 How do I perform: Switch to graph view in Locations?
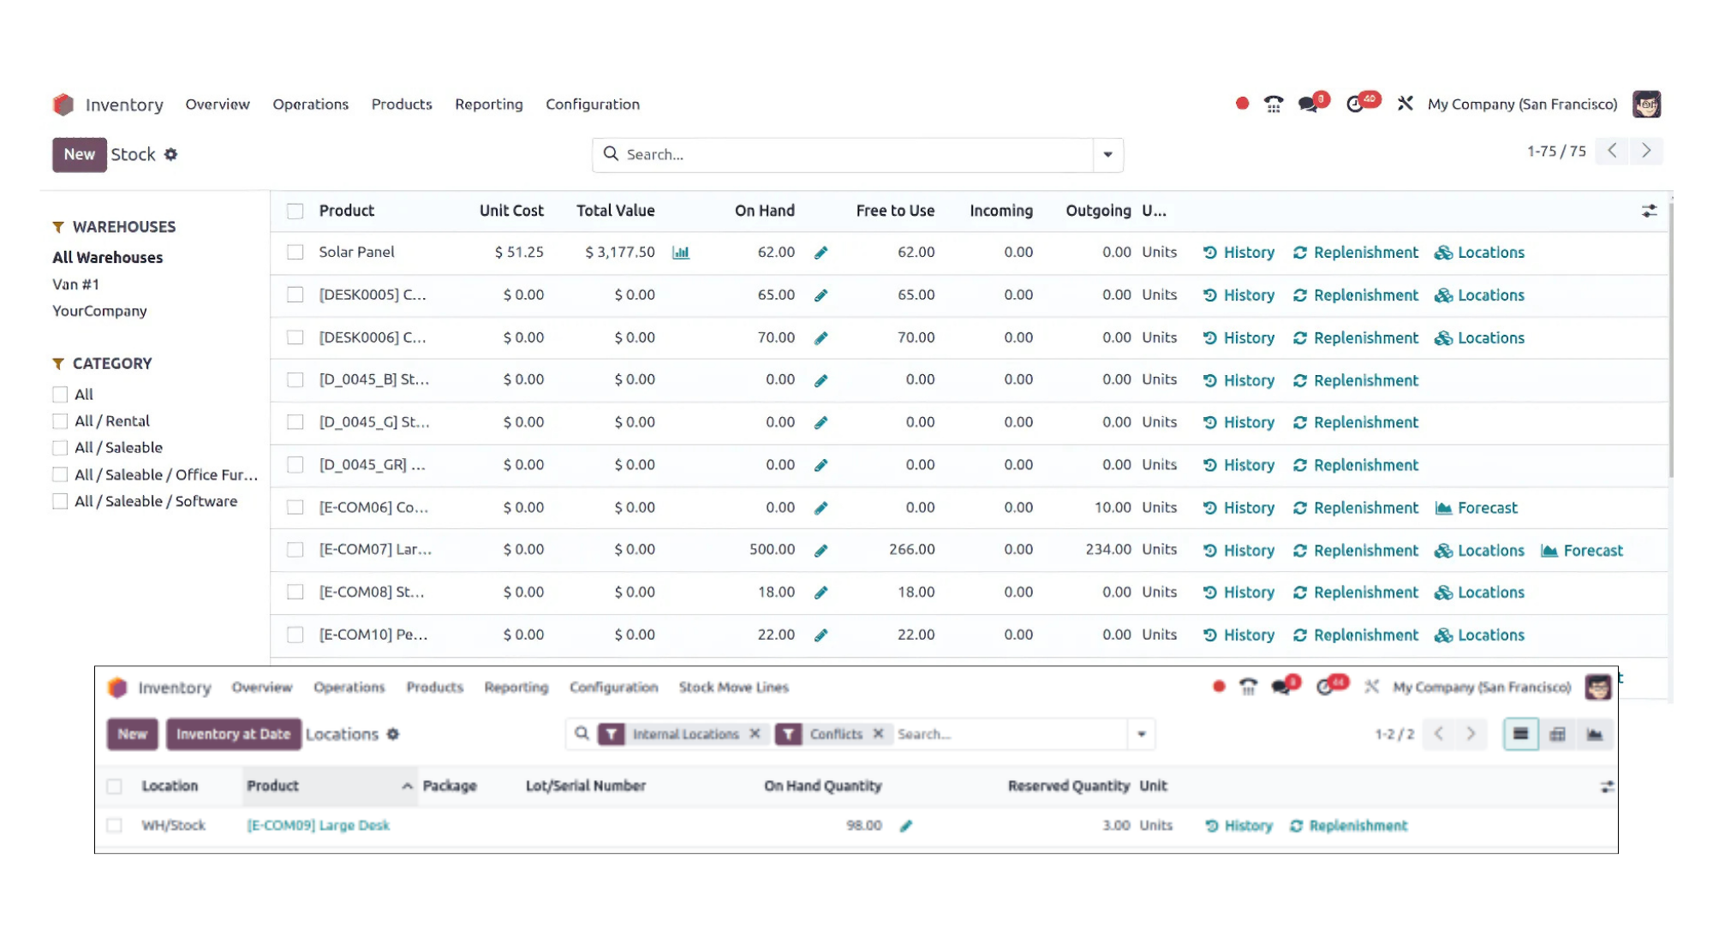[1594, 734]
